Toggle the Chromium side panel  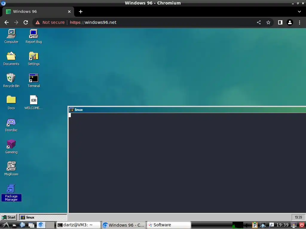coord(280,22)
